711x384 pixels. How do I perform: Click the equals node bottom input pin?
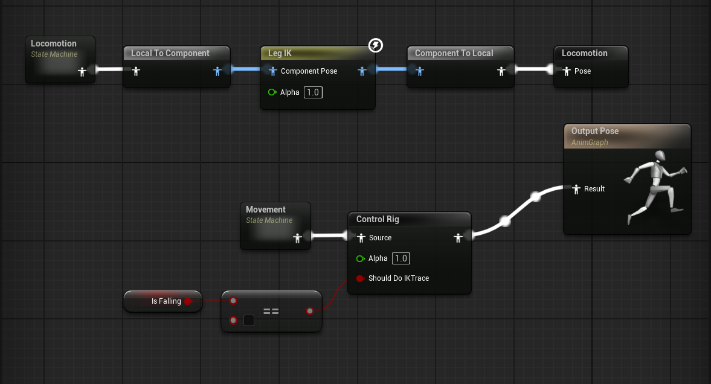coord(233,320)
